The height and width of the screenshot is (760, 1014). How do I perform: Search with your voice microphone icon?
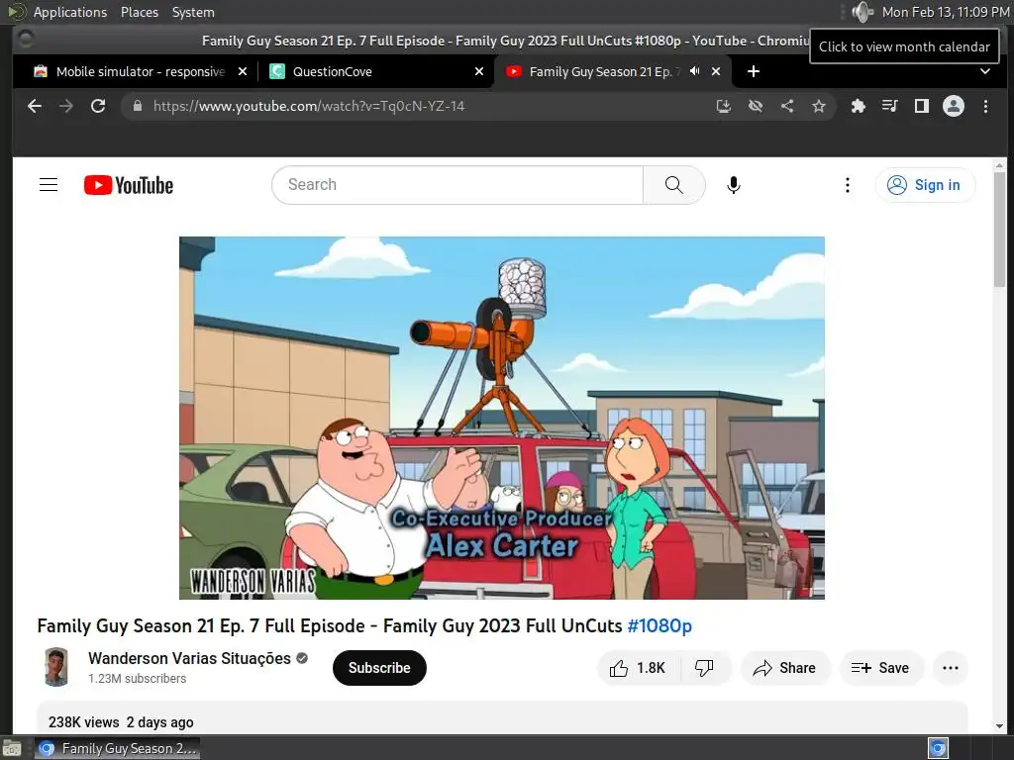click(734, 185)
